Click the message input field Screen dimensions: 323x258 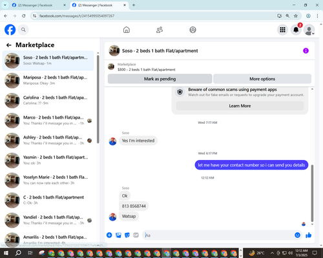point(218,235)
